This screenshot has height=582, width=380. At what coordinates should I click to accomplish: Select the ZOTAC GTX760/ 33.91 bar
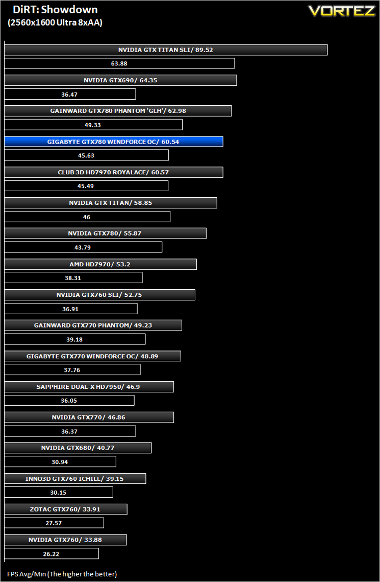66,509
